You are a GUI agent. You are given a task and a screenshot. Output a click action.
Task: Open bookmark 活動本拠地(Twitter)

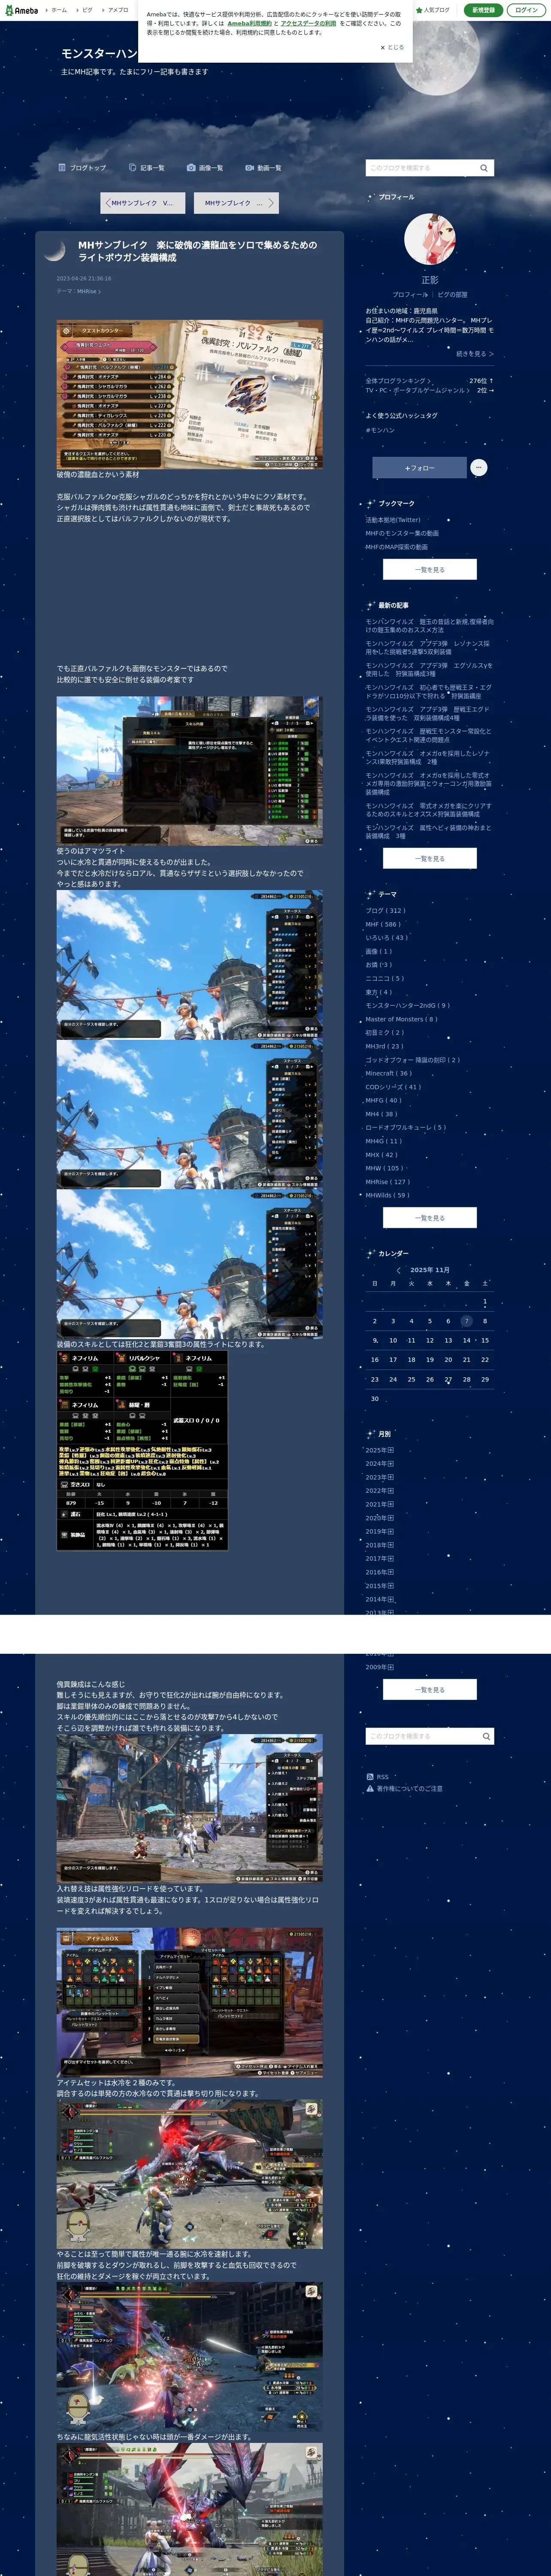393,520
